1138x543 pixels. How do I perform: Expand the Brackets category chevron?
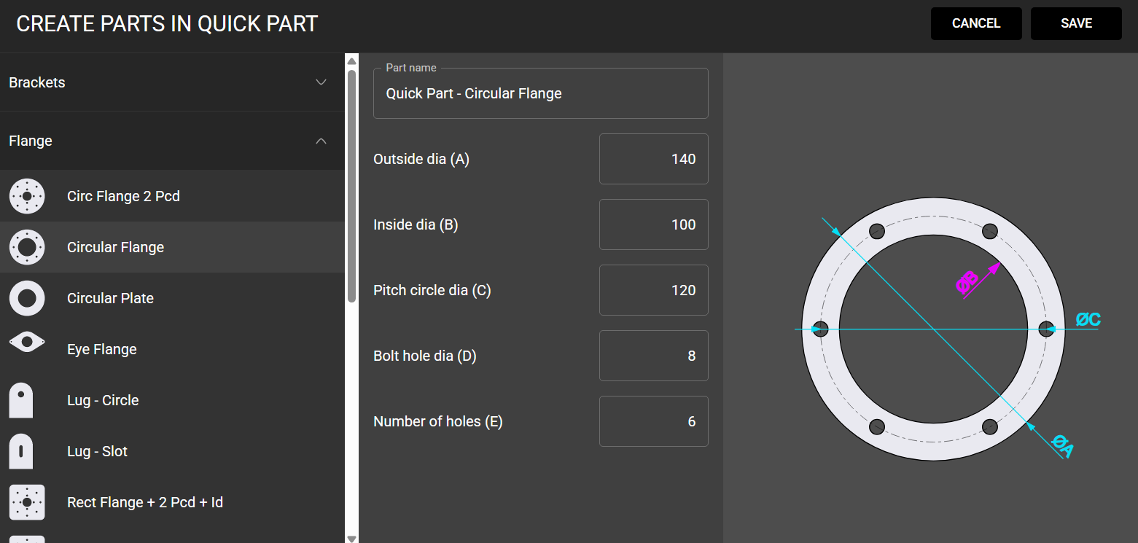(321, 82)
